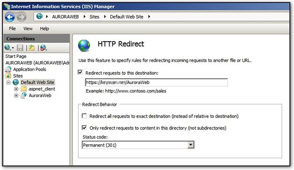Open the Help menu
294x170 pixels.
(44, 29)
